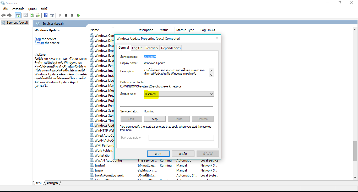The image size is (358, 192).
Task: Click the gear icon beside WLAN AutoCo
Action: pos(92,140)
